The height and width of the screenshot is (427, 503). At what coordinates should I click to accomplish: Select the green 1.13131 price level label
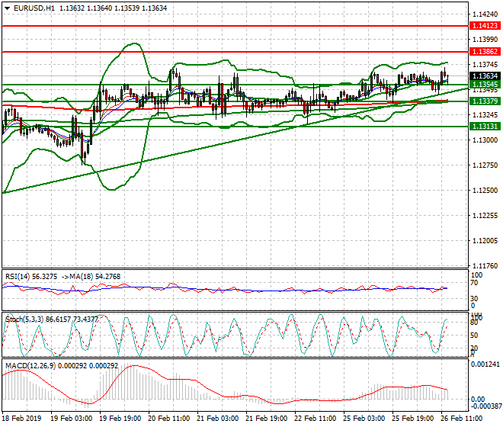tap(485, 127)
